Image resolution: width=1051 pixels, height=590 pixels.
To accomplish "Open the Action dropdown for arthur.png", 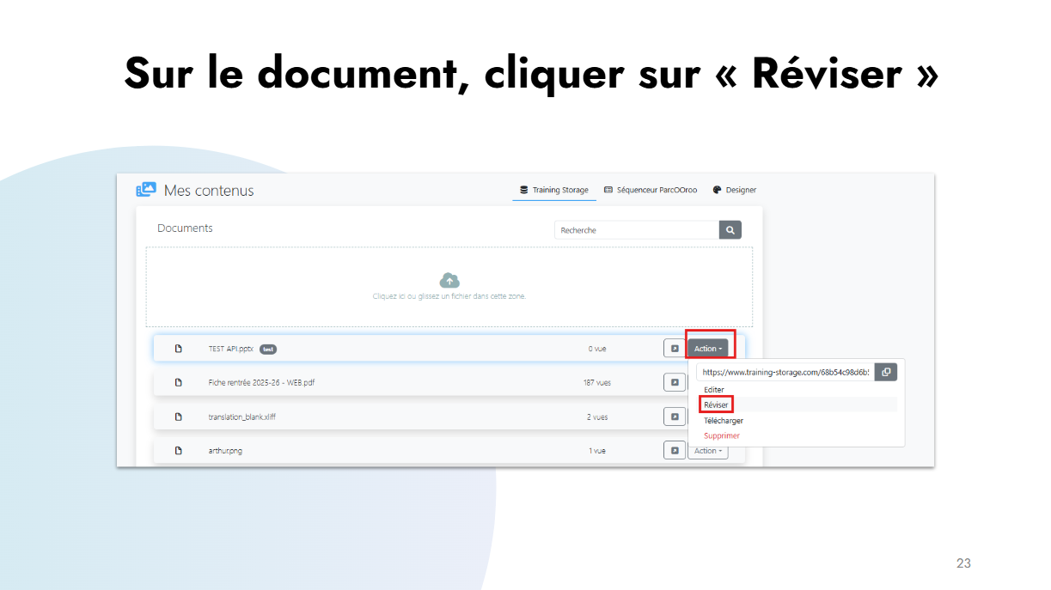I will click(x=708, y=451).
